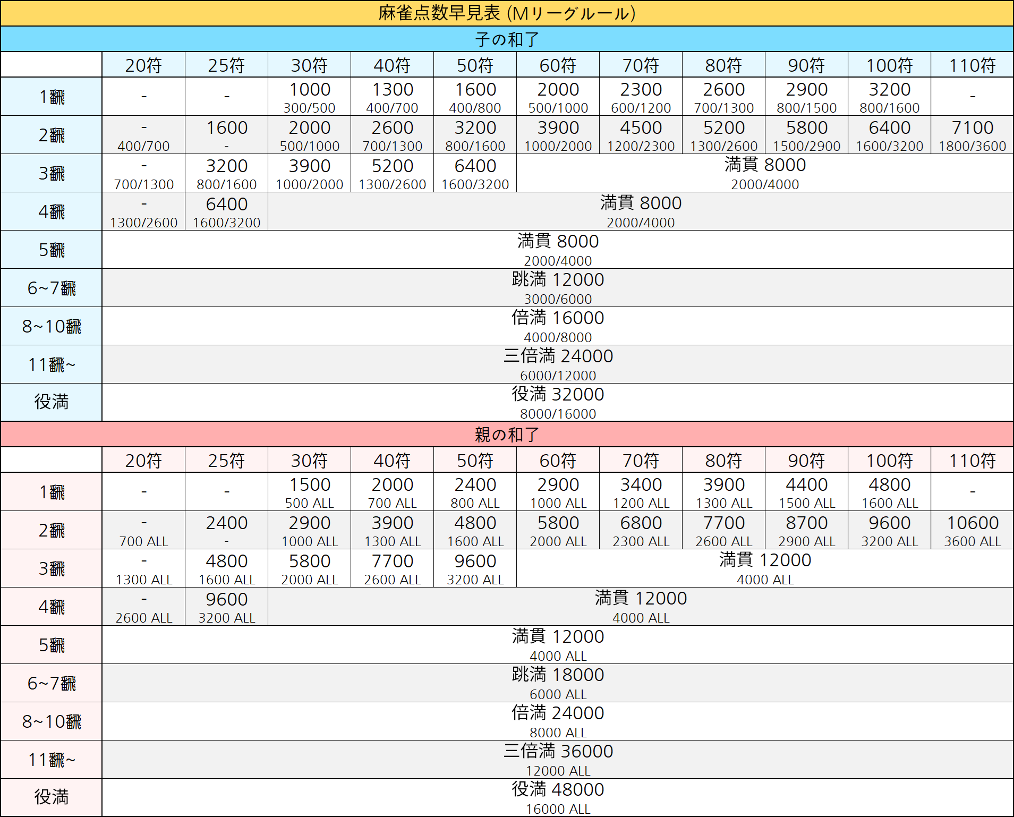Click the cell 10600 with 3600 ALL
Screen dimensions: 1014x817
click(x=972, y=530)
